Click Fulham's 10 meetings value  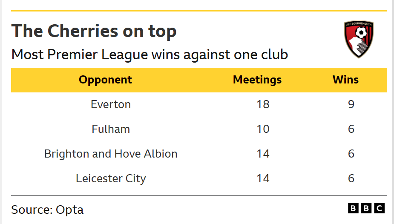263,129
